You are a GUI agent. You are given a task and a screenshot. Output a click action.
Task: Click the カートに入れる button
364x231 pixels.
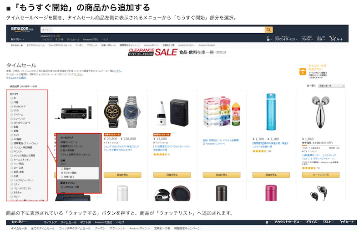pos(321,175)
